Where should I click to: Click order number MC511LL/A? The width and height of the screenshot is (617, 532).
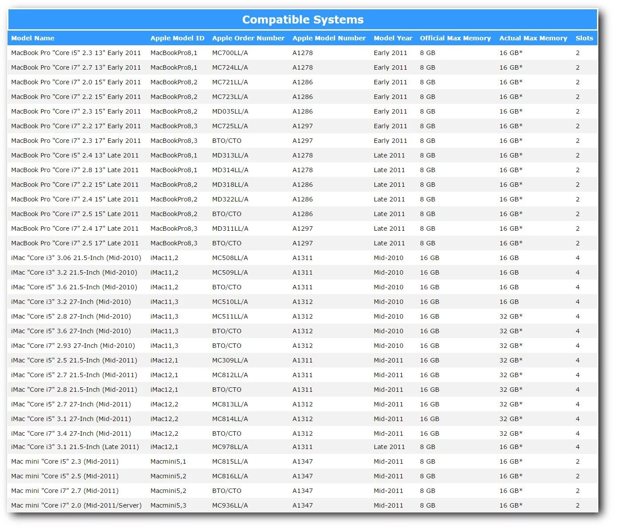point(230,316)
